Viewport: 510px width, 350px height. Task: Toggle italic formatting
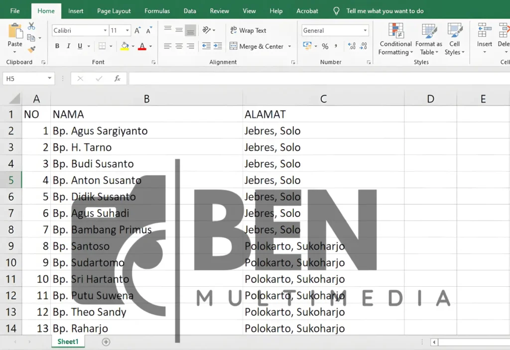pyautogui.click(x=68, y=45)
